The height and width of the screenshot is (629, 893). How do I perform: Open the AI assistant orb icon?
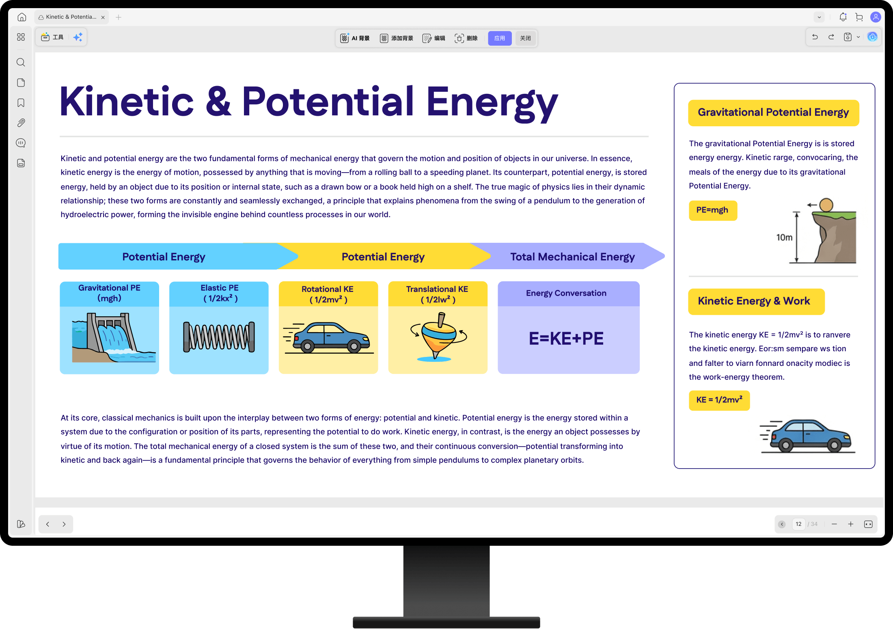pyautogui.click(x=872, y=37)
